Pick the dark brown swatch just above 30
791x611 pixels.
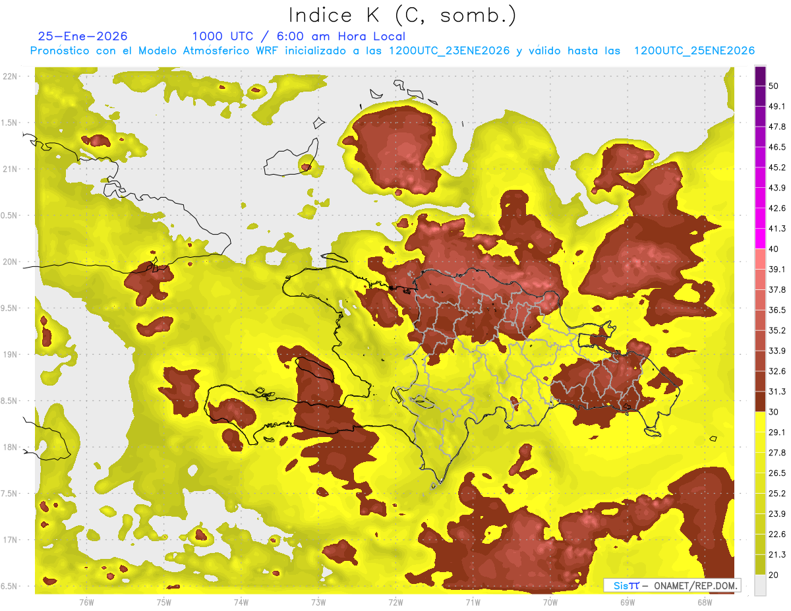tap(760, 401)
